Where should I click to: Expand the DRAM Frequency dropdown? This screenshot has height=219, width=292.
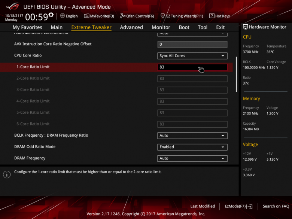(x=192, y=158)
